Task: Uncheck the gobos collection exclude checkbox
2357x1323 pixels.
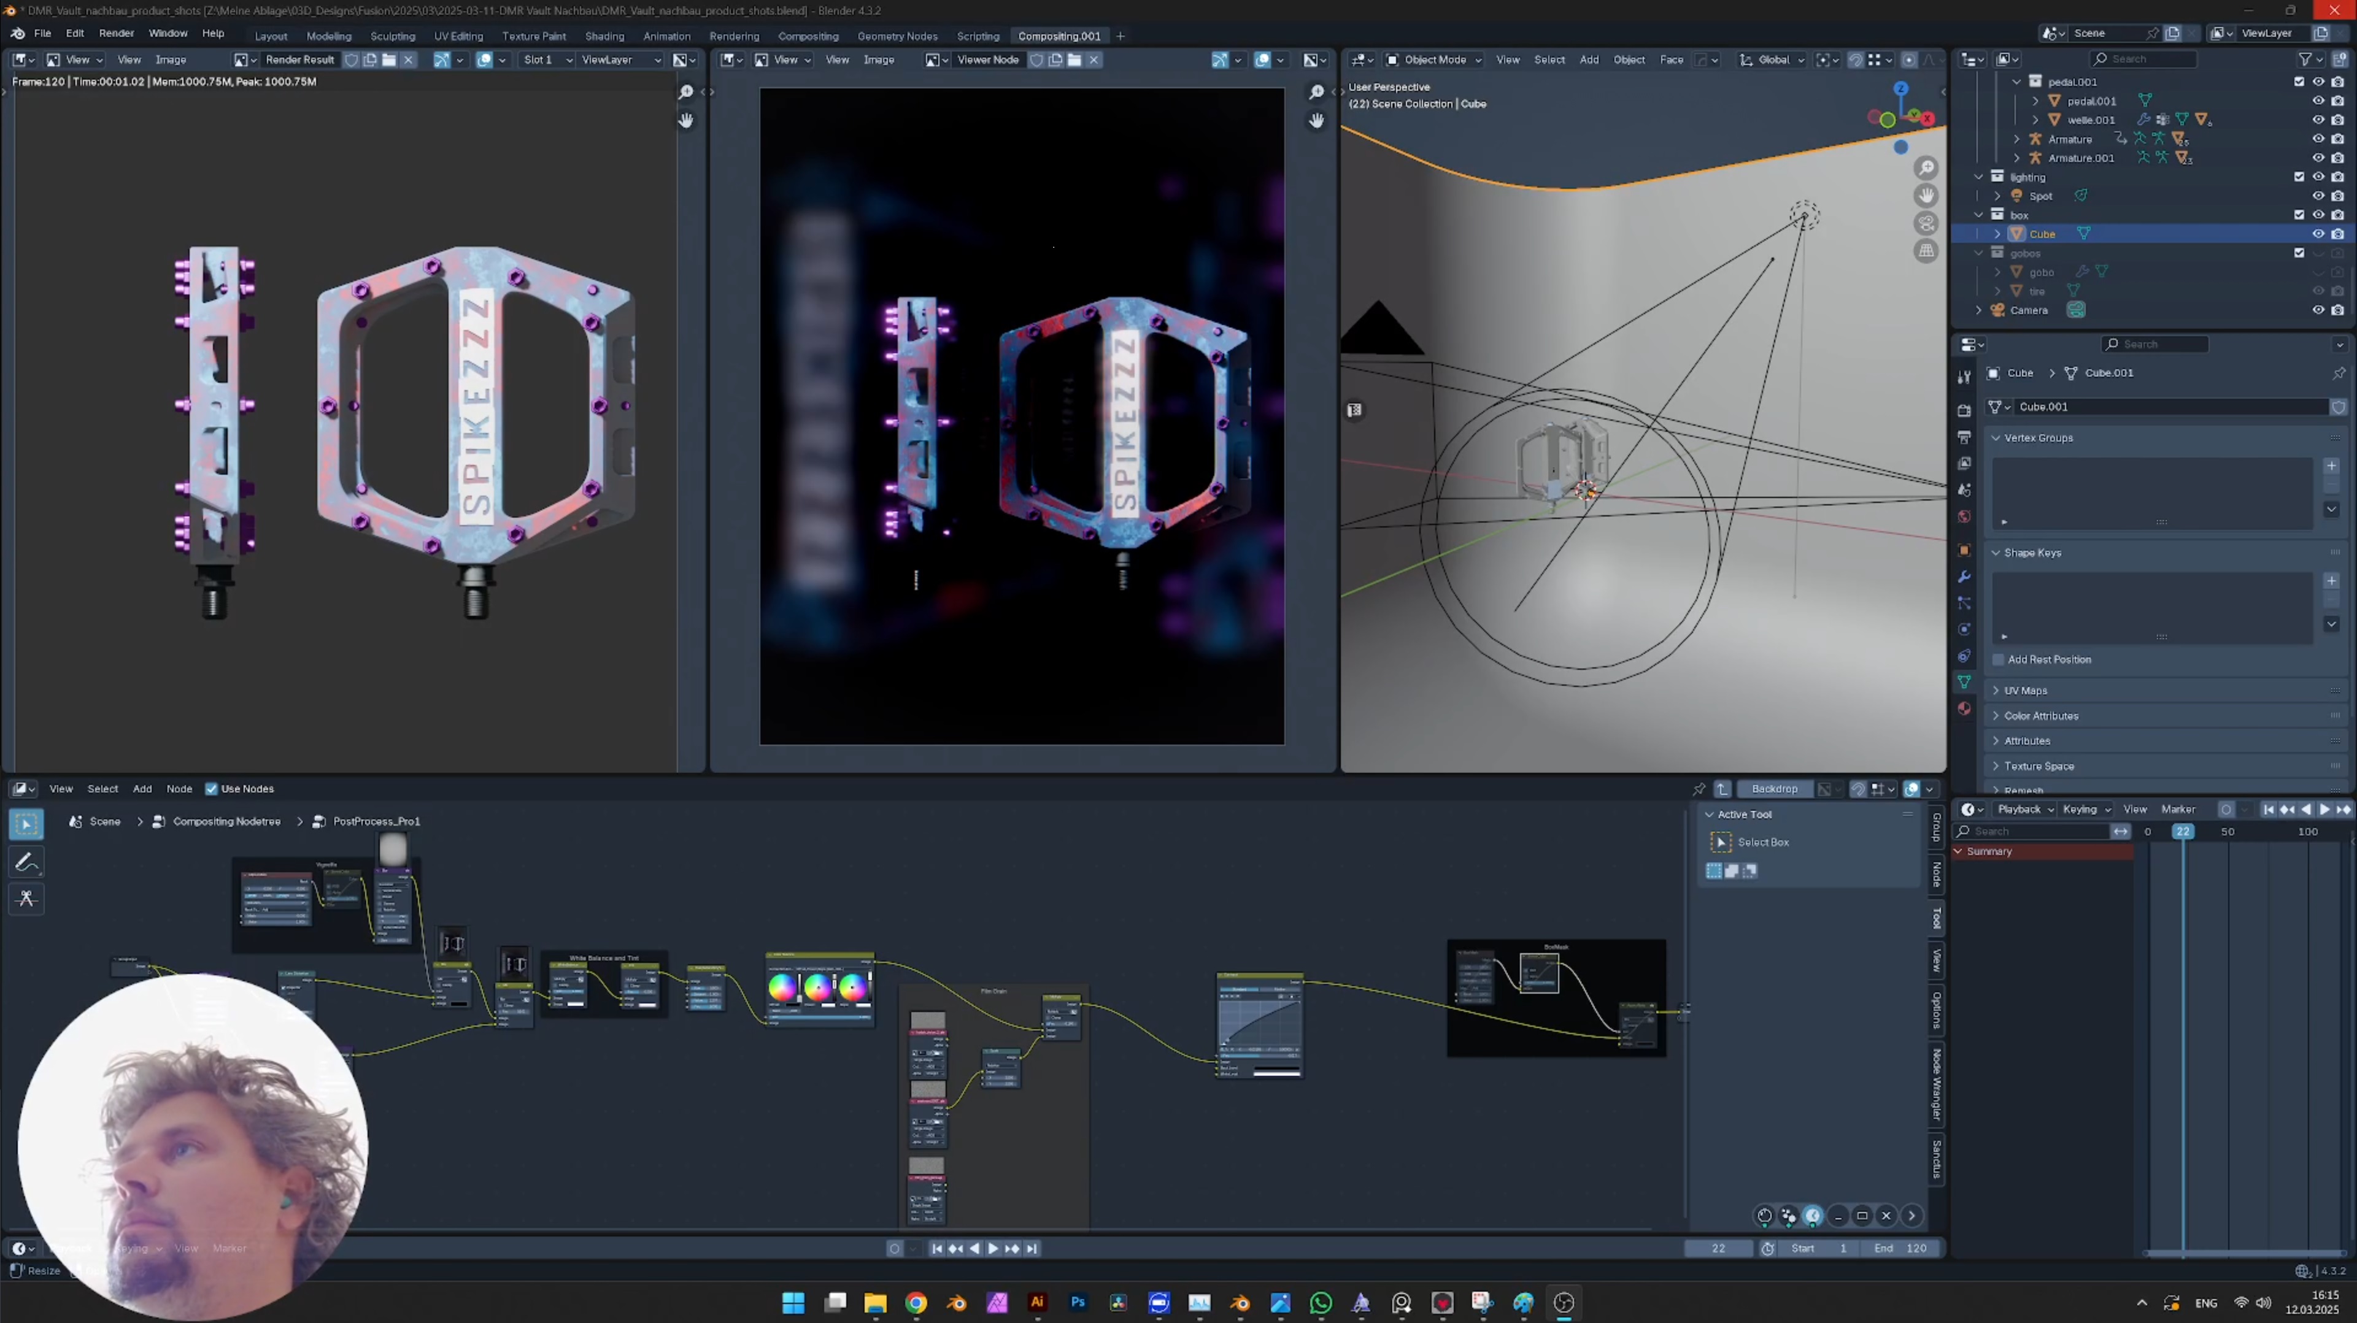Action: 2299,253
